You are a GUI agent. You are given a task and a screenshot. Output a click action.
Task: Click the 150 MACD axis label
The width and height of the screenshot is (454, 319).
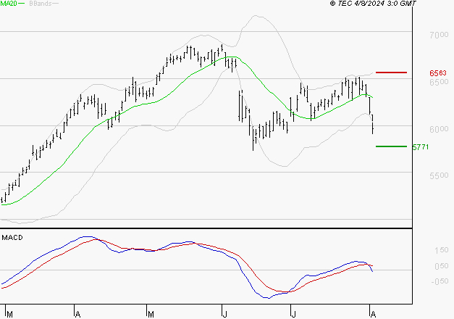441,250
